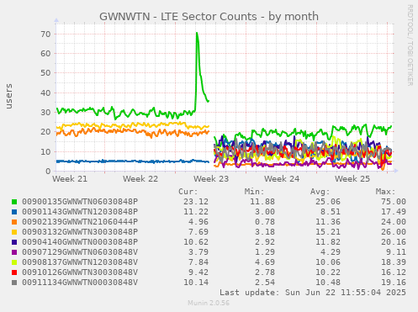Click the Avg value 25.06
Viewport: 418px width, 312px height.
click(x=328, y=202)
